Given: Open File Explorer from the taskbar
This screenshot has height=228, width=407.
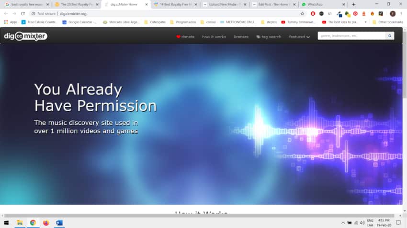Looking at the screenshot, I should [x=20, y=223].
